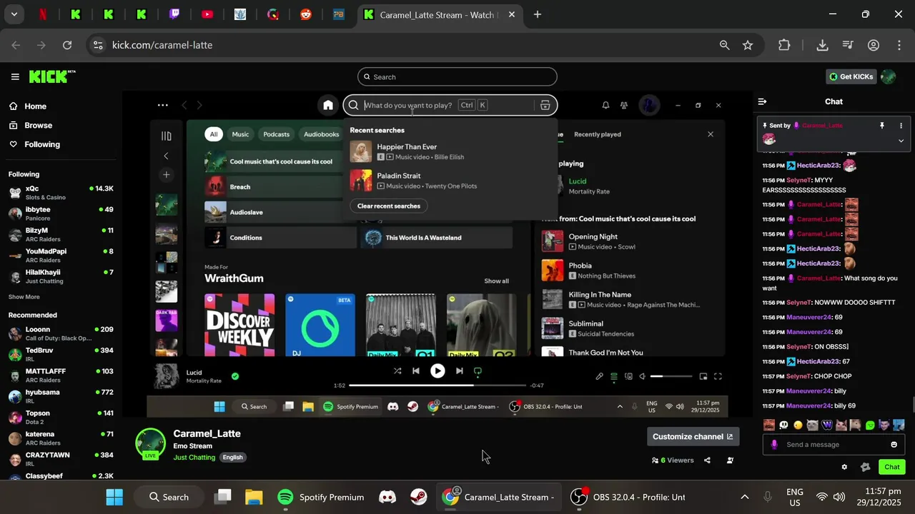
Task: Open Chrome media control icon
Action: tap(848, 45)
